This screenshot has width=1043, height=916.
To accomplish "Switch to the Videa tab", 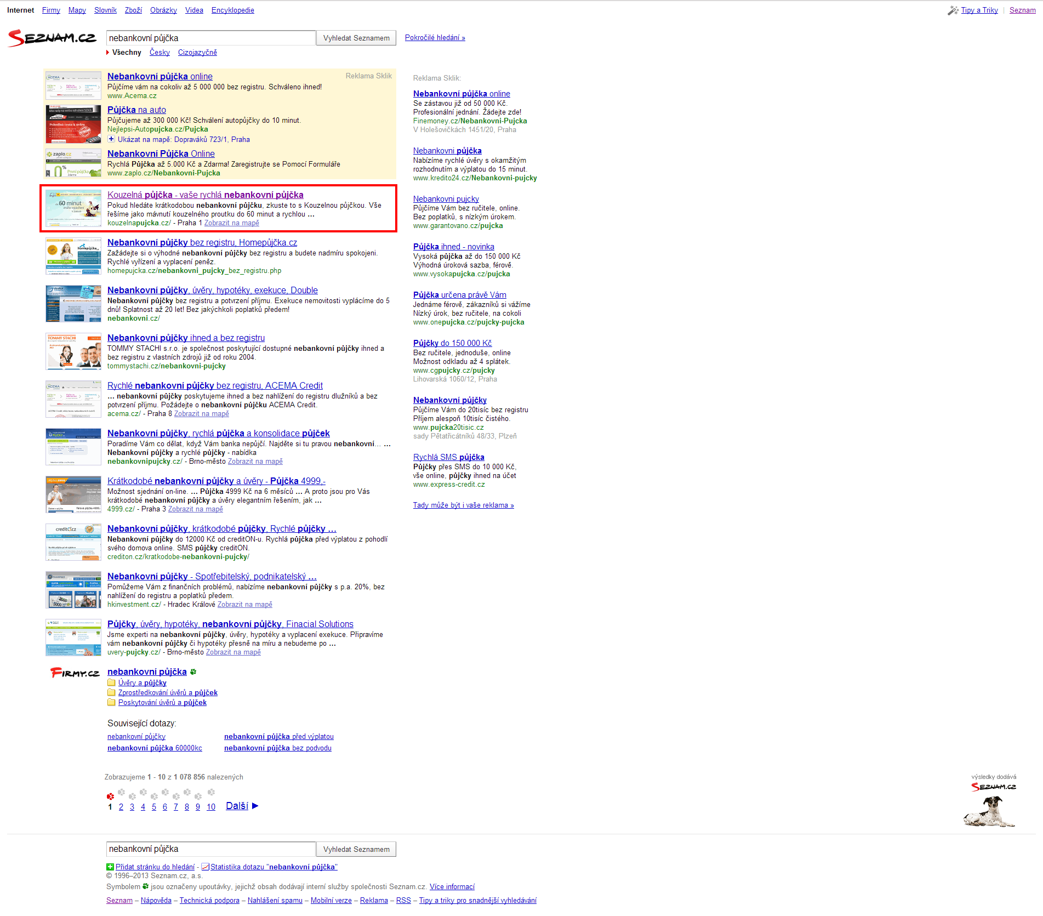I will tap(194, 10).
